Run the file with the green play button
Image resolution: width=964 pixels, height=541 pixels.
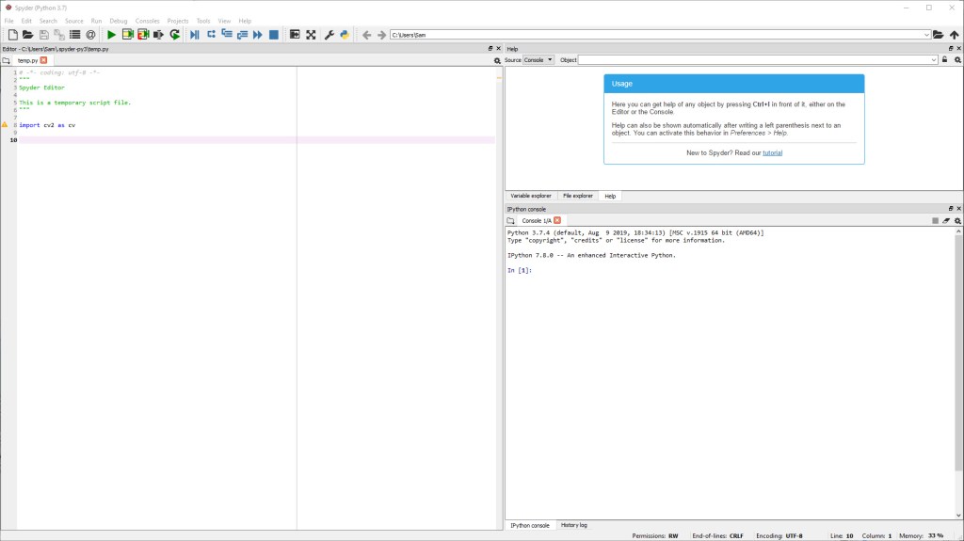point(111,35)
